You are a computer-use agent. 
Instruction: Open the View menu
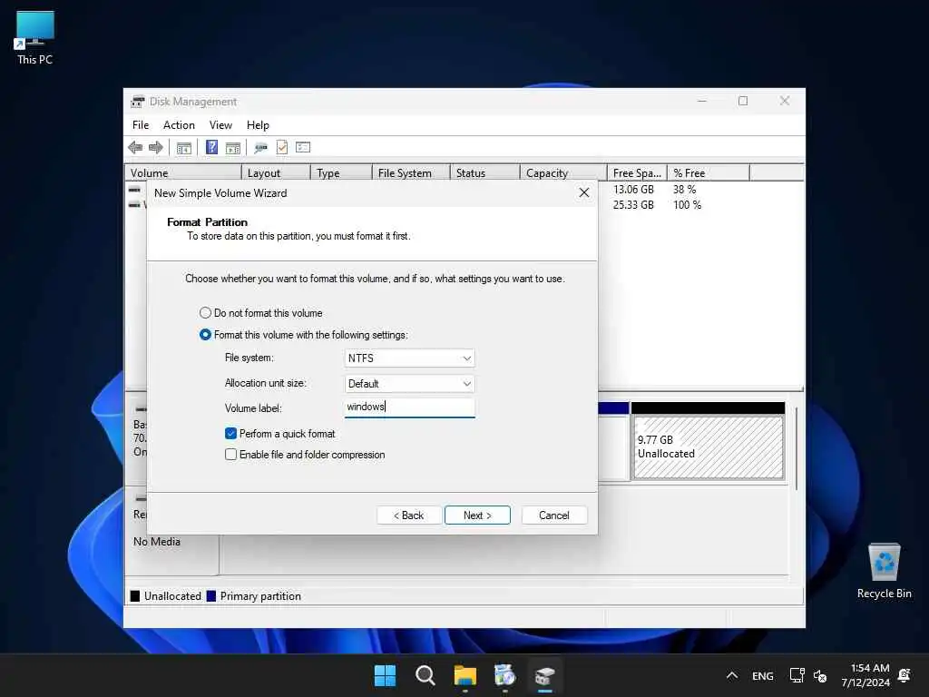(220, 125)
